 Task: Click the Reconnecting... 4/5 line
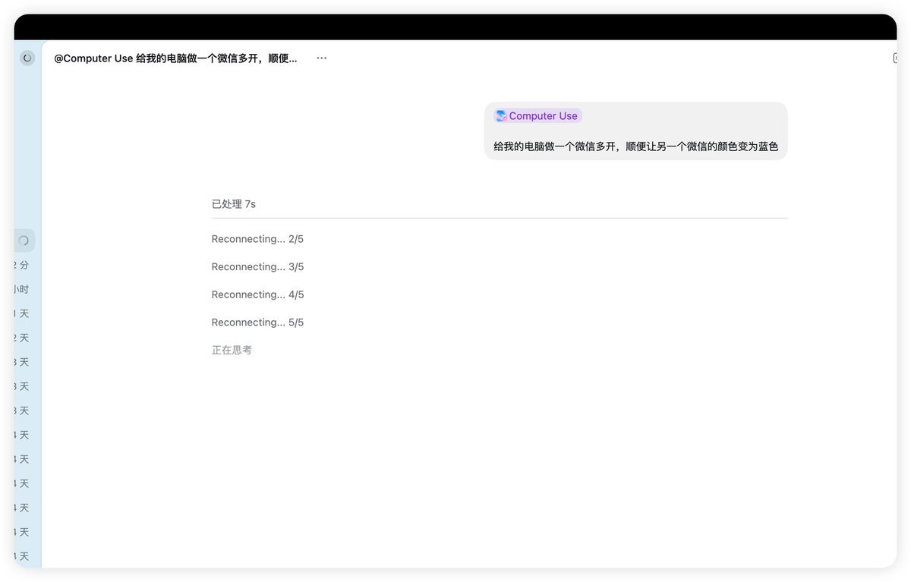257,294
